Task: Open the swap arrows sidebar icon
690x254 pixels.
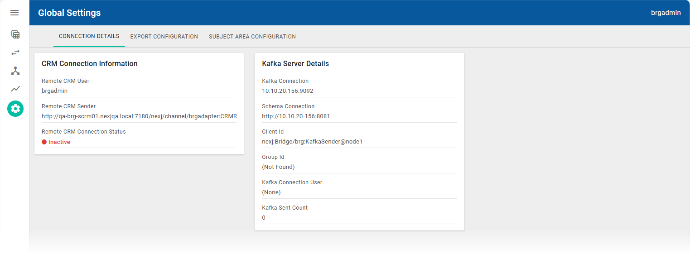Action: pyautogui.click(x=15, y=53)
